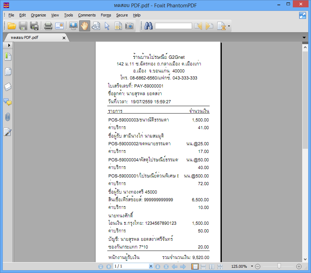Open the Comments menu
The width and height of the screenshot is (311, 273).
tap(87, 15)
